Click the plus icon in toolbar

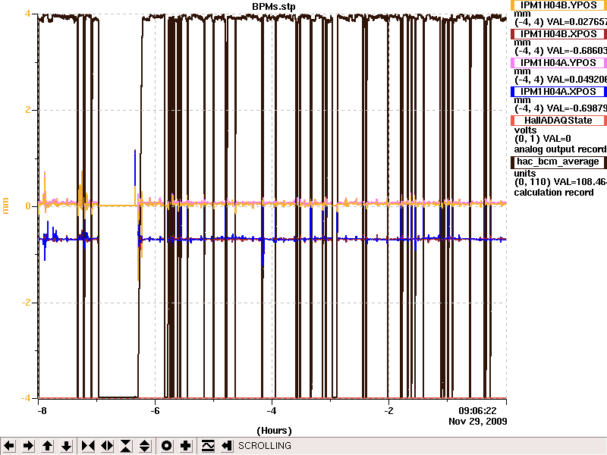185,446
